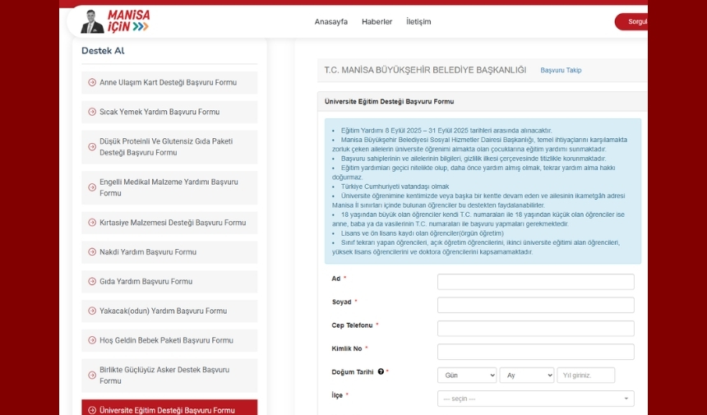Viewport: 707px width, 415px height.
Task: Go to Anasayfa in the top menu
Action: pos(331,21)
